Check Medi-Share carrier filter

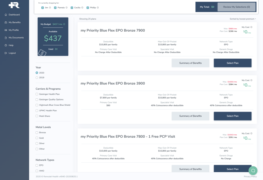tap(37, 116)
